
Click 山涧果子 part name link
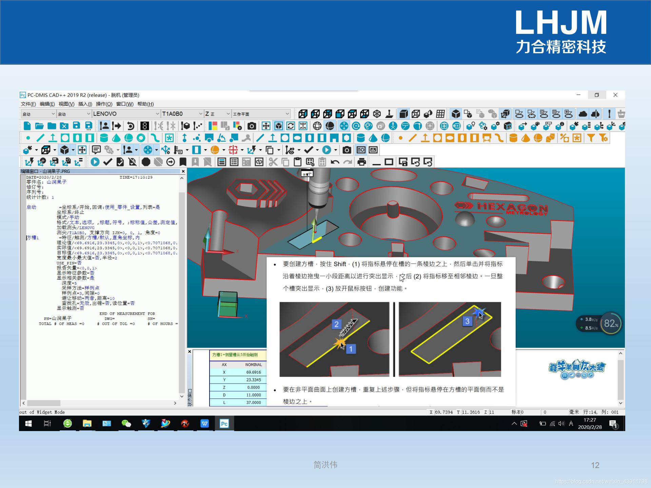point(57,182)
